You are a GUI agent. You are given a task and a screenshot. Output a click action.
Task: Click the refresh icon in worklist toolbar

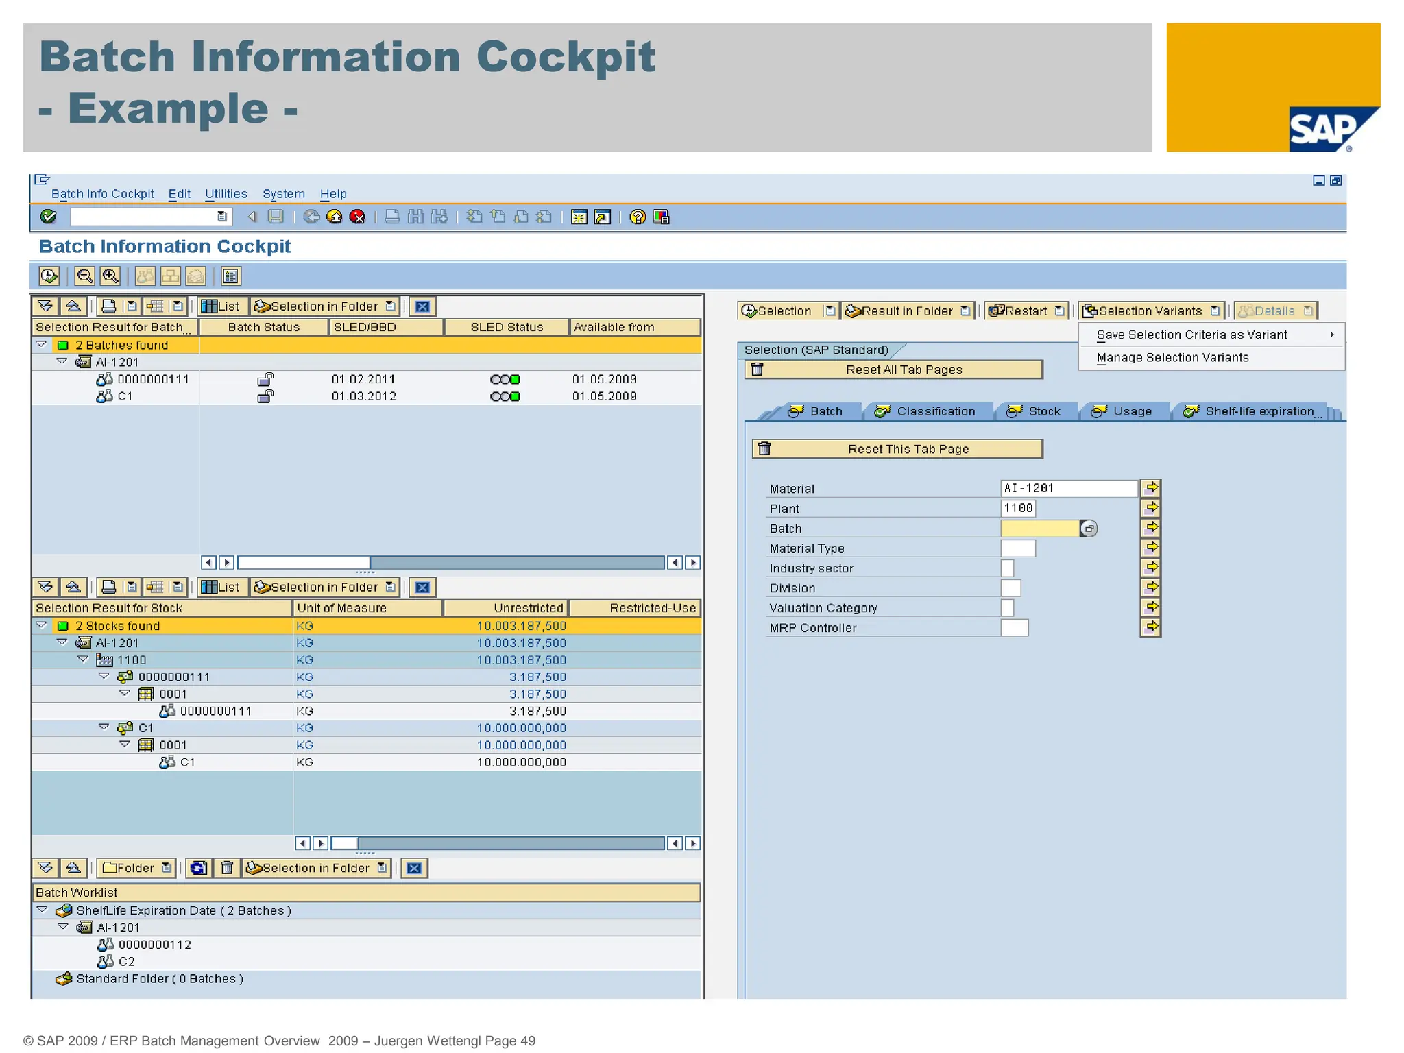point(199,868)
